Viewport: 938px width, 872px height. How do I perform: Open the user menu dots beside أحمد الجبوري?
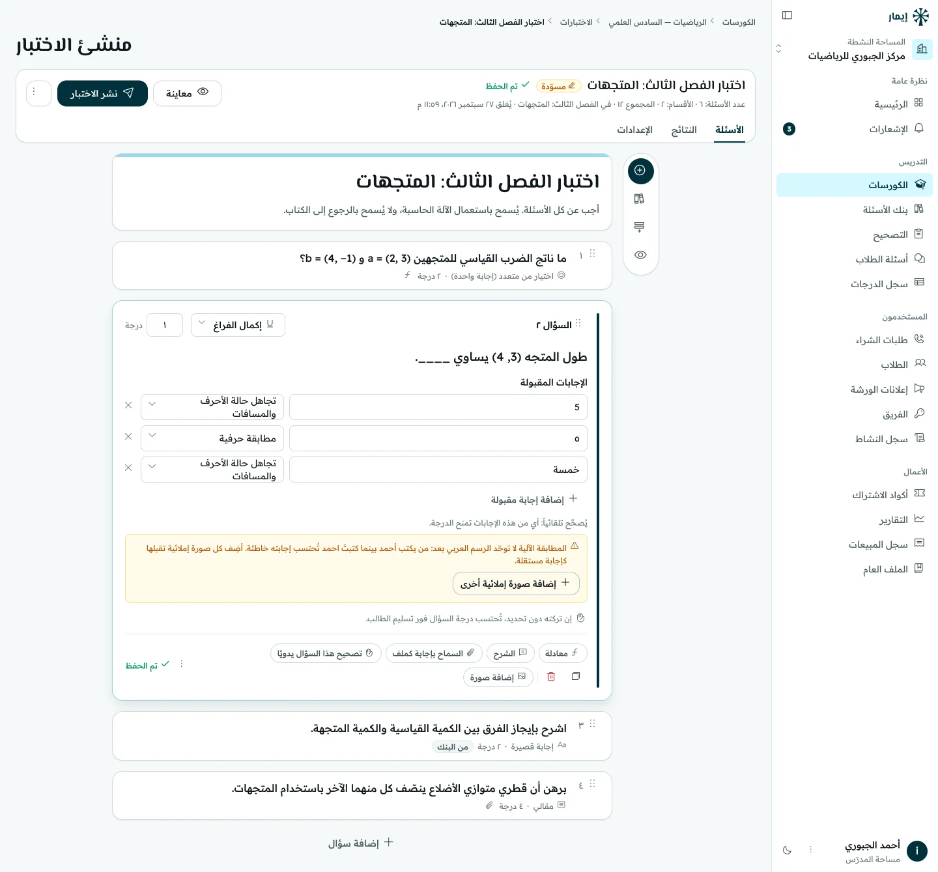coord(811,849)
